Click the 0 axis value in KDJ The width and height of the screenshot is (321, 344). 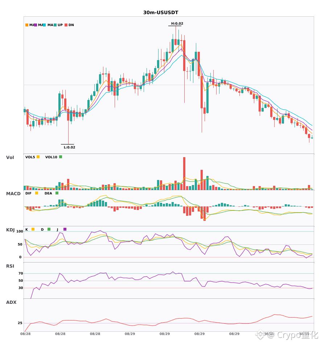tap(20, 257)
